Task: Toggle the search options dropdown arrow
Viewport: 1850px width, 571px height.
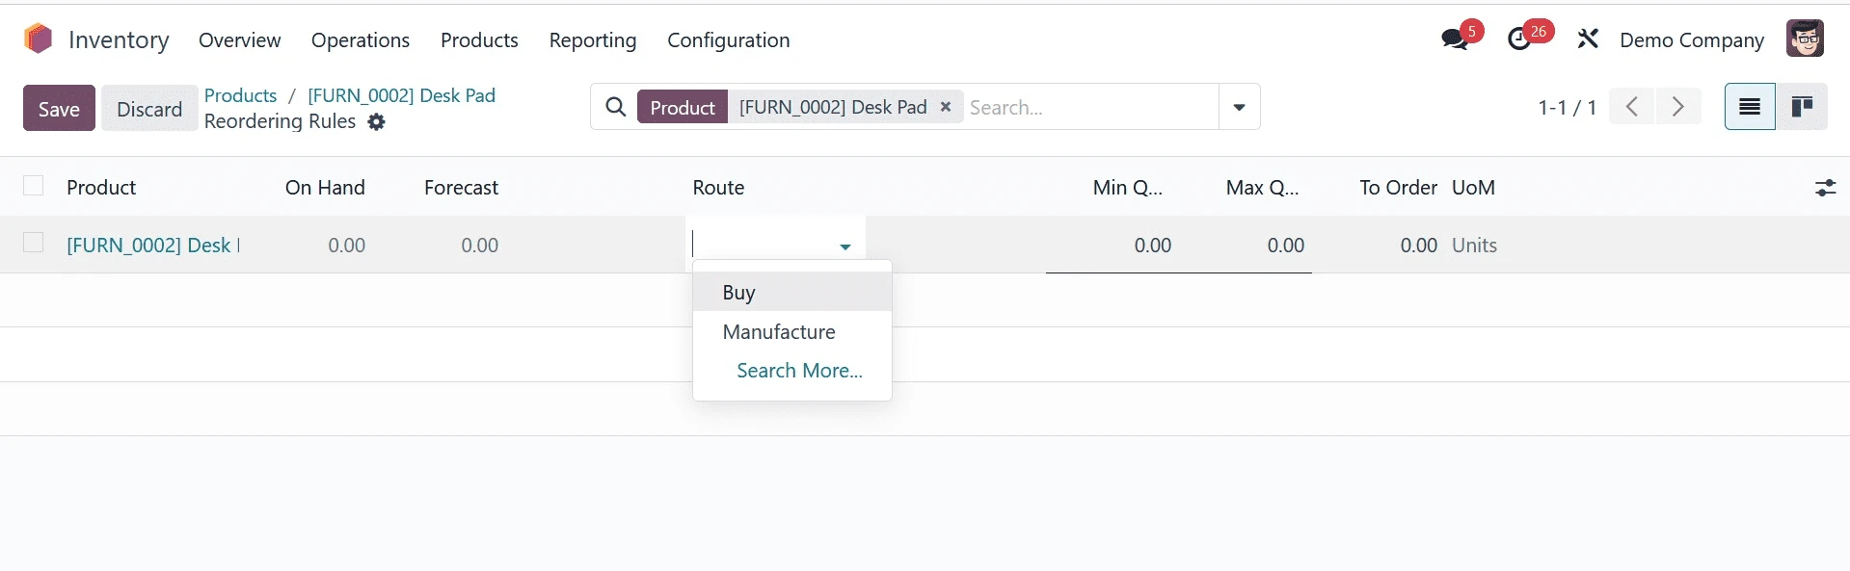Action: [1239, 107]
